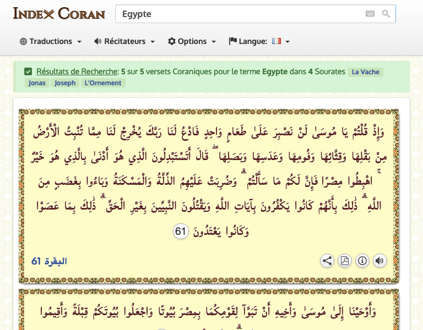423x330 pixels.
Task: Filter results by La Vache tag
Action: pos(365,72)
